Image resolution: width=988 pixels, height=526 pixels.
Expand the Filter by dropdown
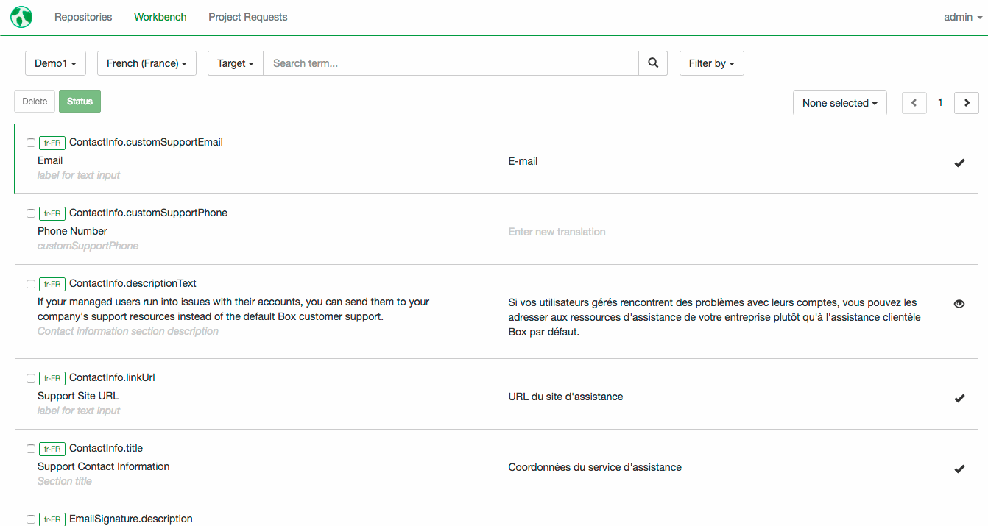[712, 63]
